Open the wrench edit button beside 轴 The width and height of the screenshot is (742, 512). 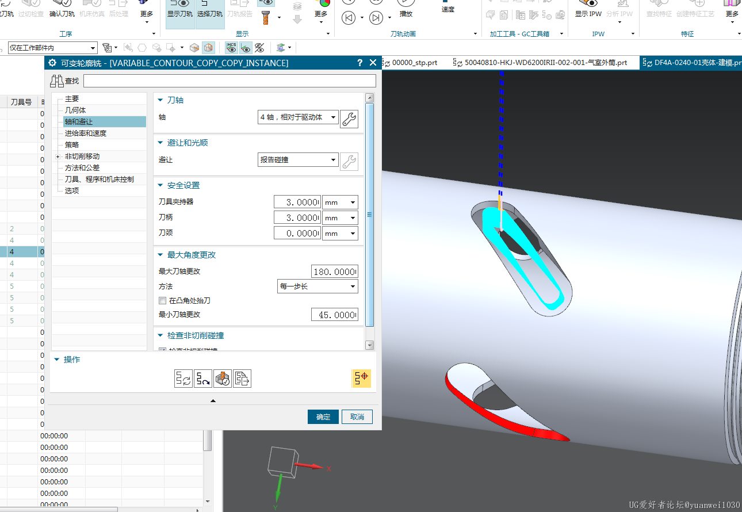[349, 119]
